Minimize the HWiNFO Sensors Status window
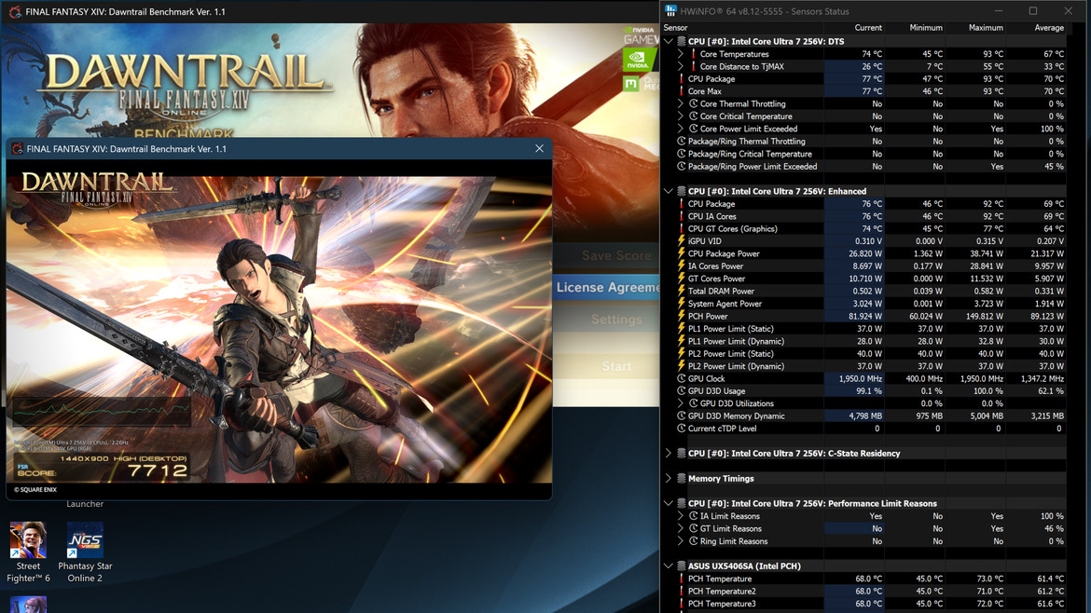The image size is (1091, 613). click(999, 11)
